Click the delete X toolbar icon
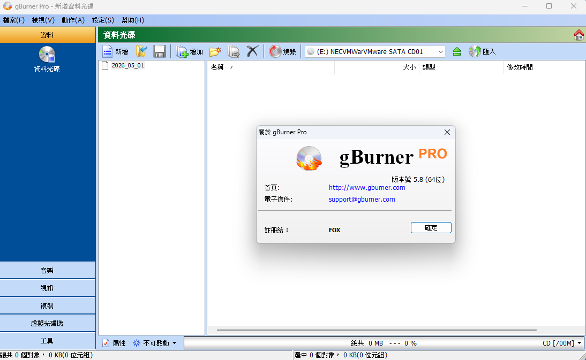This screenshot has width=586, height=360. pyautogui.click(x=253, y=51)
